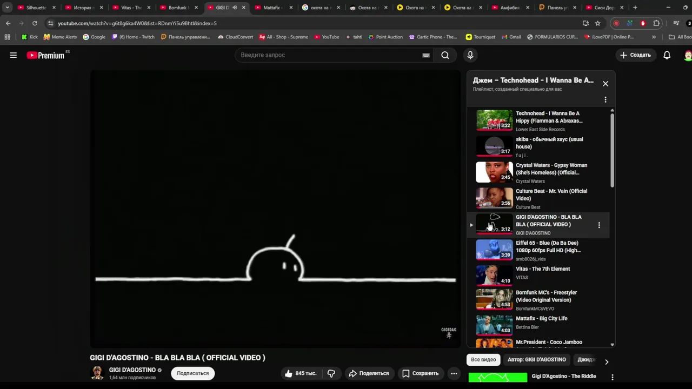Click the Подписаться subscribe button
The height and width of the screenshot is (389, 692).
click(x=192, y=373)
